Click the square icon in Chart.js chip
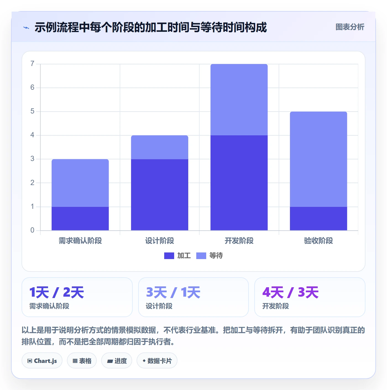The width and height of the screenshot is (387, 390). pyautogui.click(x=30, y=361)
